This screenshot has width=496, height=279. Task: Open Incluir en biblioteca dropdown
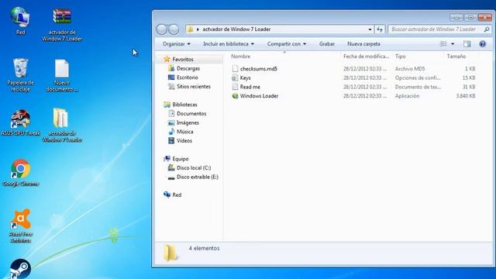click(x=229, y=44)
